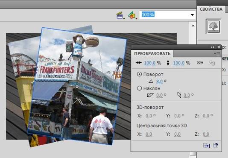Edit Центральная точка 3D Z value

tap(206, 134)
